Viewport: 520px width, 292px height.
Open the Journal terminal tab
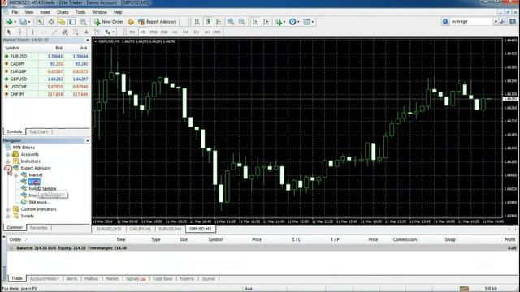[x=208, y=279]
